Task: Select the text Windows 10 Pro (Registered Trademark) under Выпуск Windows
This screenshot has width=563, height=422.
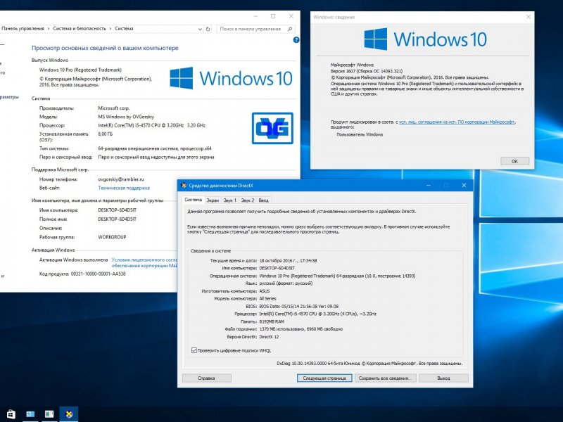Action: click(x=80, y=70)
